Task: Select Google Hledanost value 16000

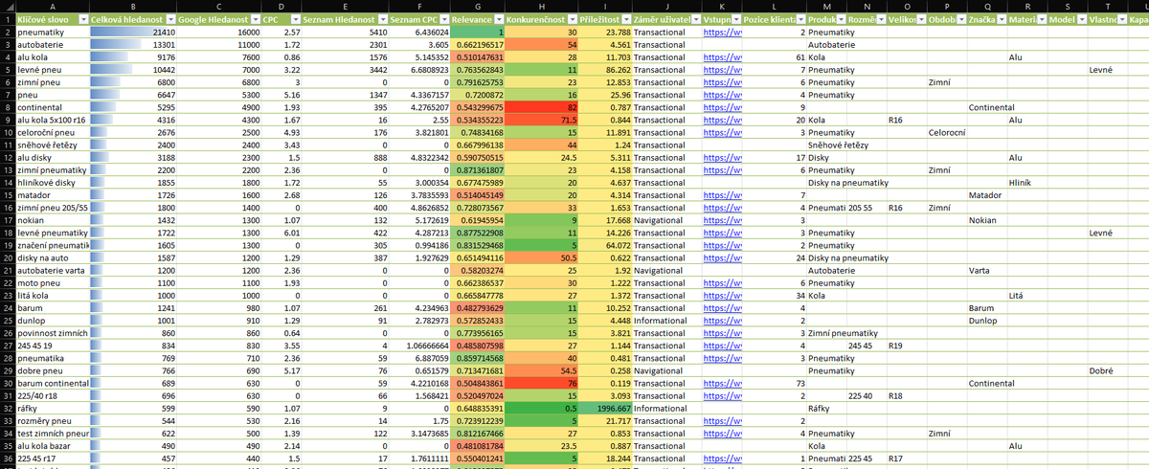Action: pos(218,33)
